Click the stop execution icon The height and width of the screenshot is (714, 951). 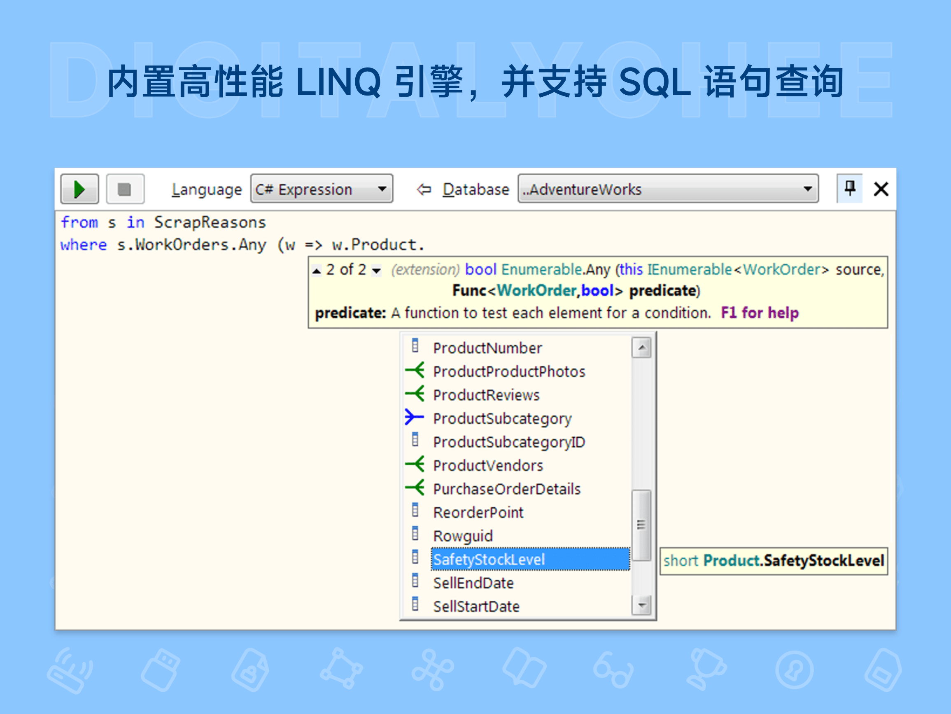[x=125, y=189]
